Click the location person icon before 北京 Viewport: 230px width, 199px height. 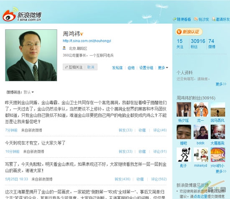coord(64,48)
